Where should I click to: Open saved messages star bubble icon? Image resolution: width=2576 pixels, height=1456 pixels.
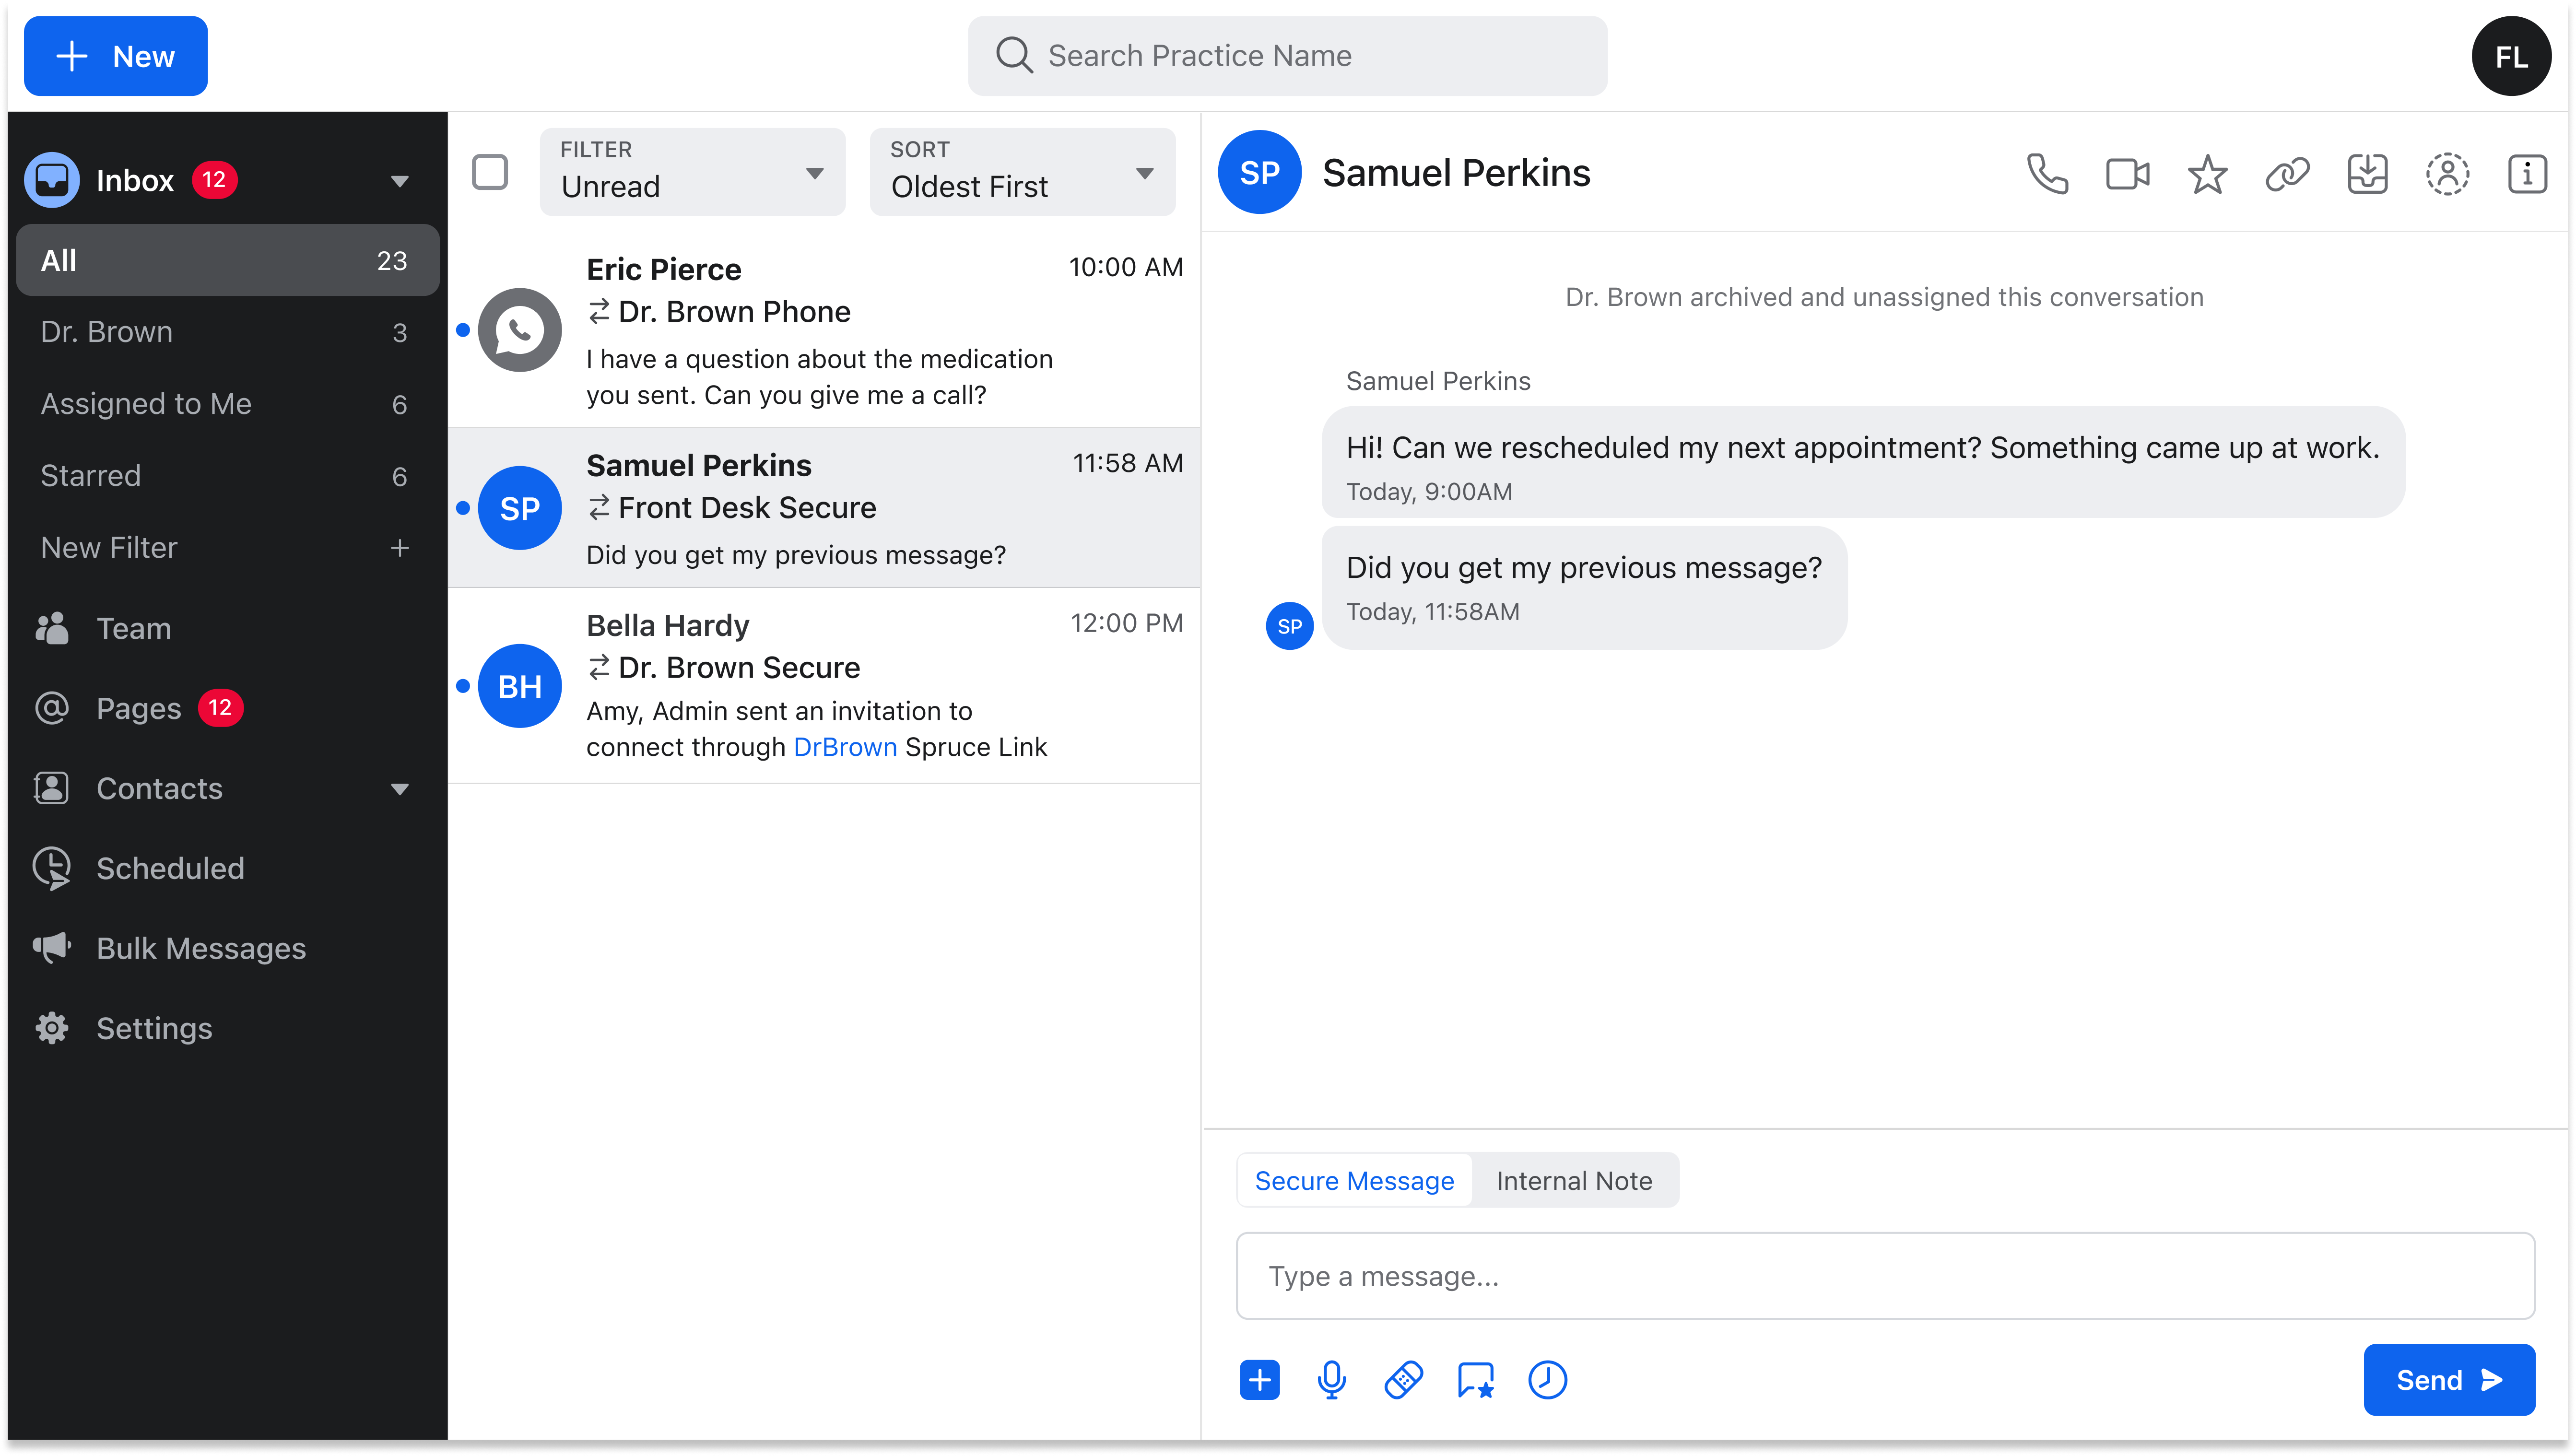point(1475,1380)
